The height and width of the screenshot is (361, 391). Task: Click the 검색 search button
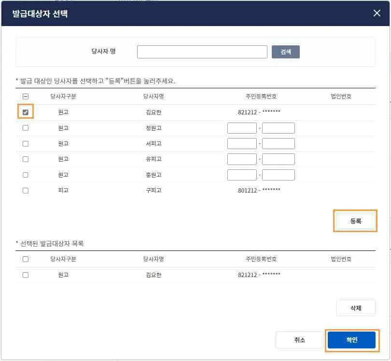tap(285, 52)
